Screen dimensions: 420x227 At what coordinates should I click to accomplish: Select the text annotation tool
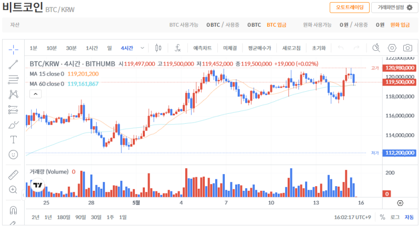14,139
